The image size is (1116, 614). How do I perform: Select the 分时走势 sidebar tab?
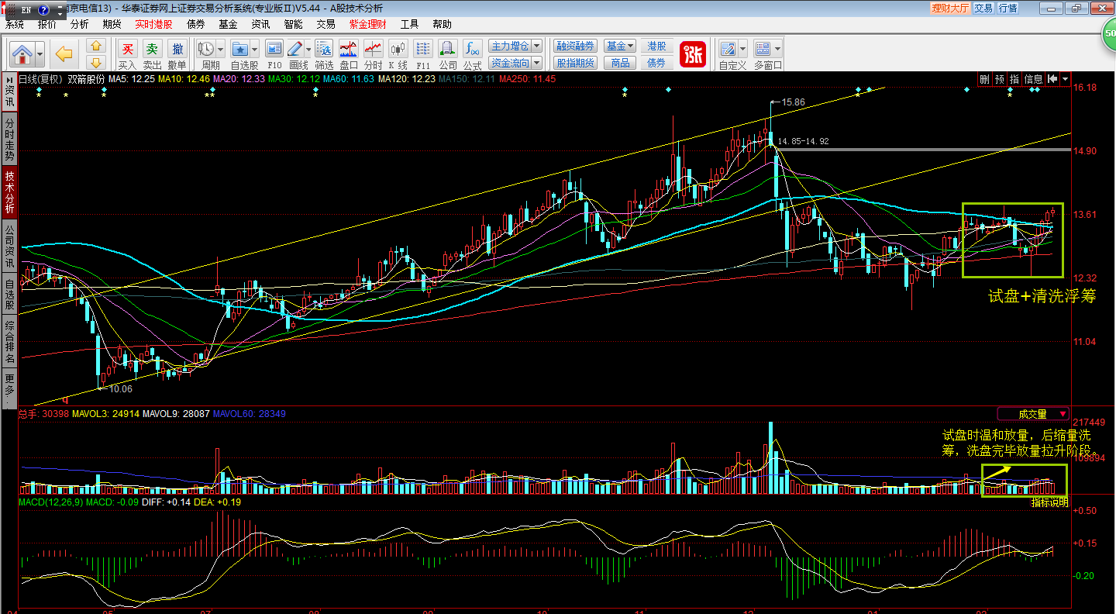9,140
